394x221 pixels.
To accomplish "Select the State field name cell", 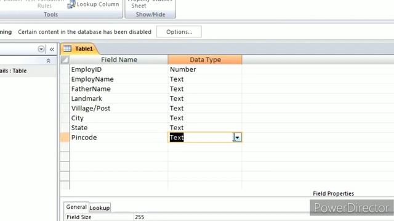I will (x=119, y=128).
